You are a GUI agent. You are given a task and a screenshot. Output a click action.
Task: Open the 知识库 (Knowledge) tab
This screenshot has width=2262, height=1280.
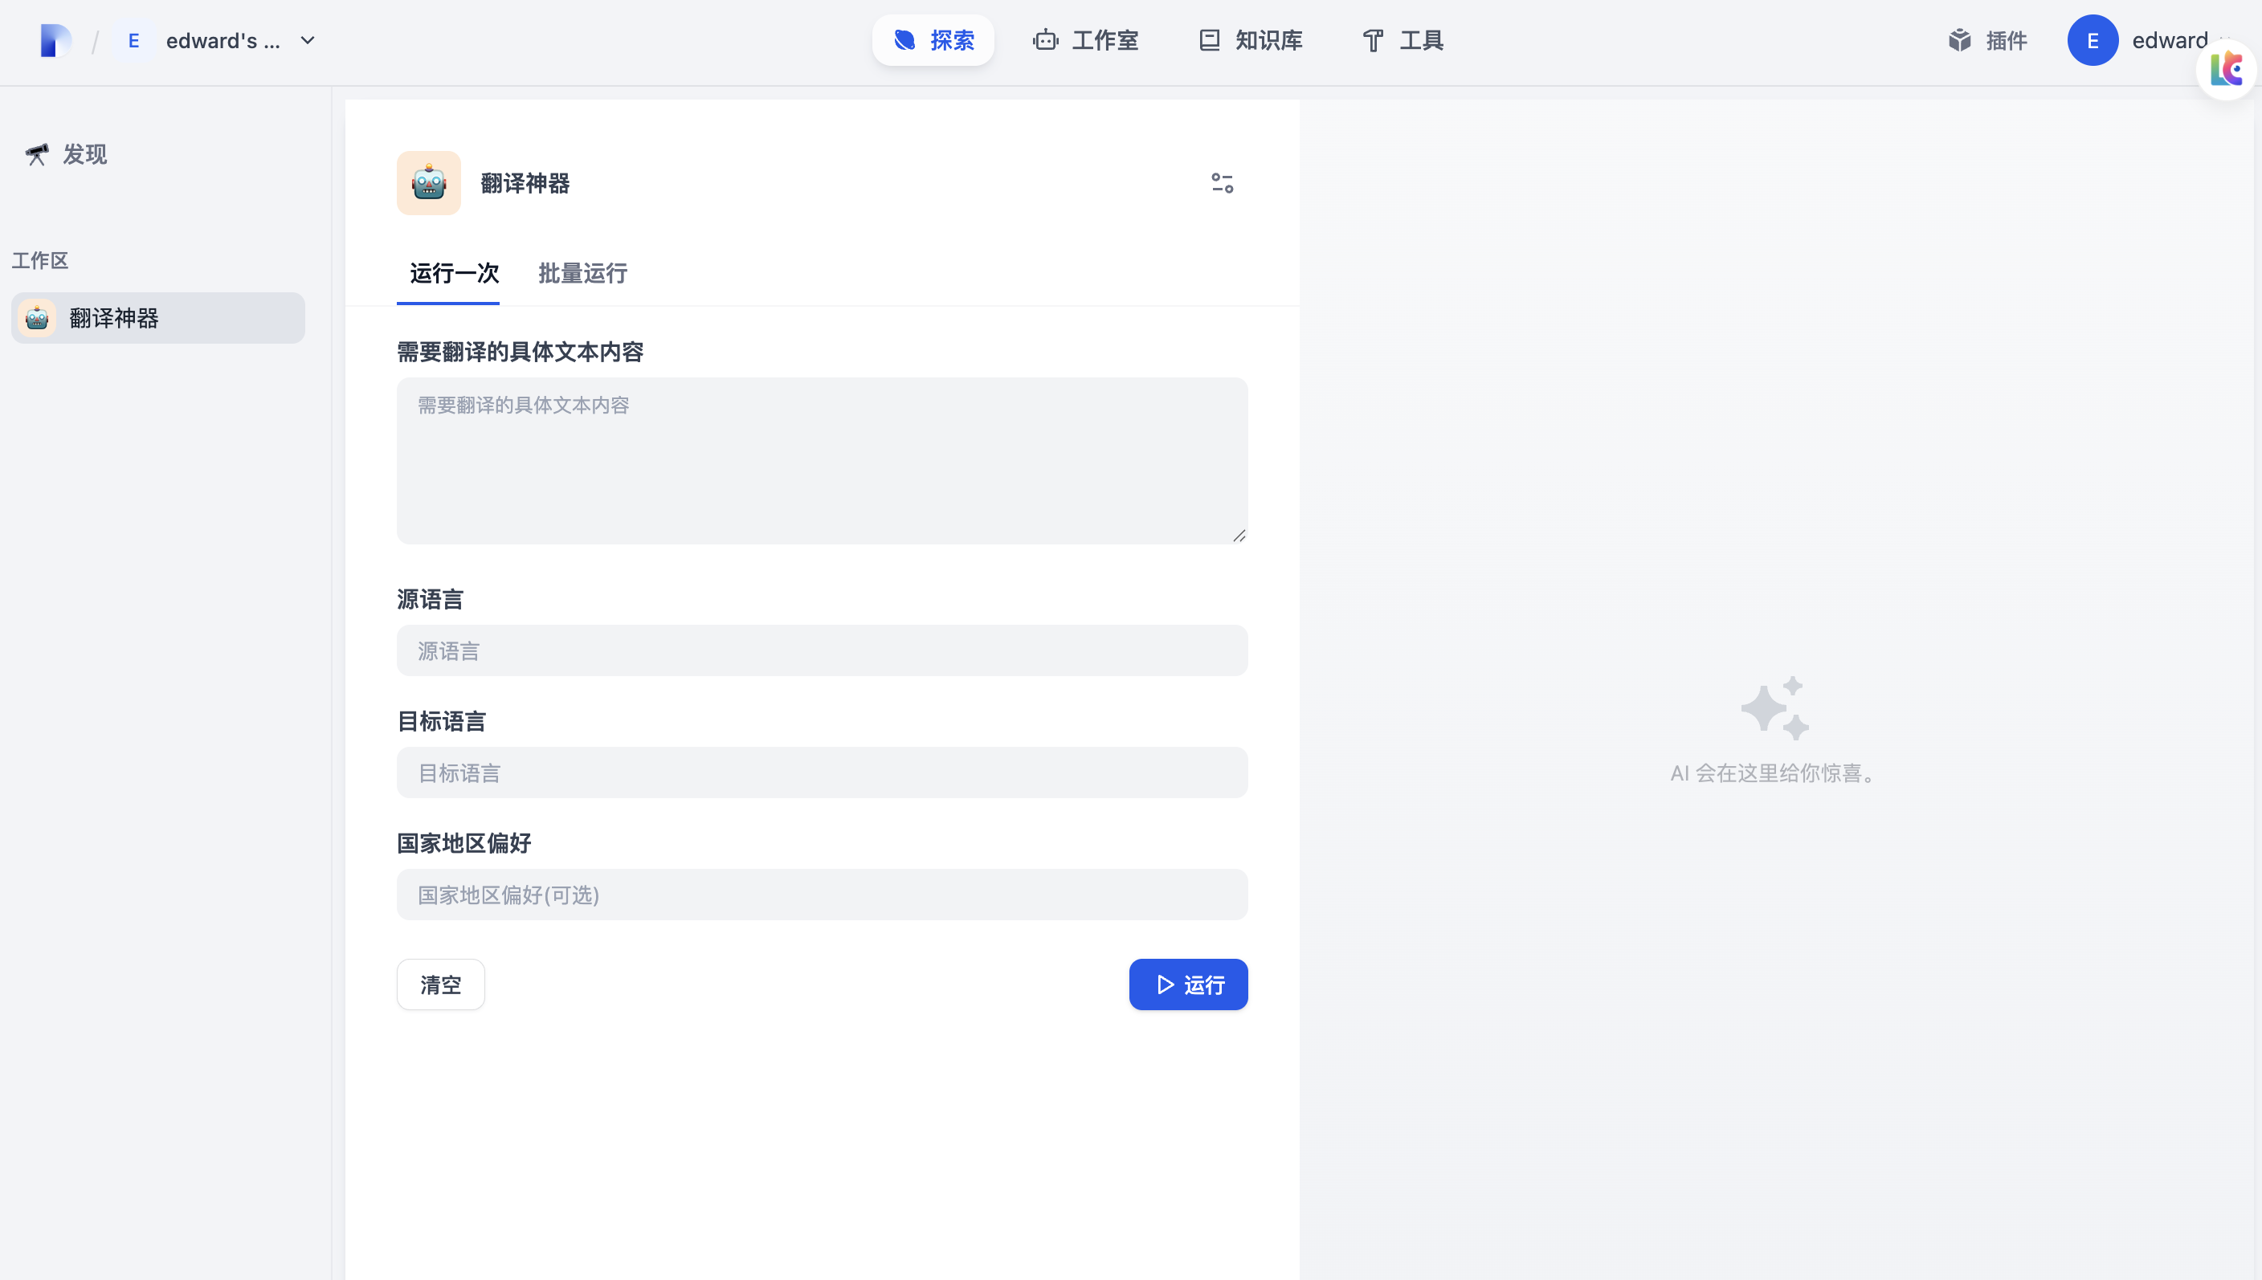1251,40
